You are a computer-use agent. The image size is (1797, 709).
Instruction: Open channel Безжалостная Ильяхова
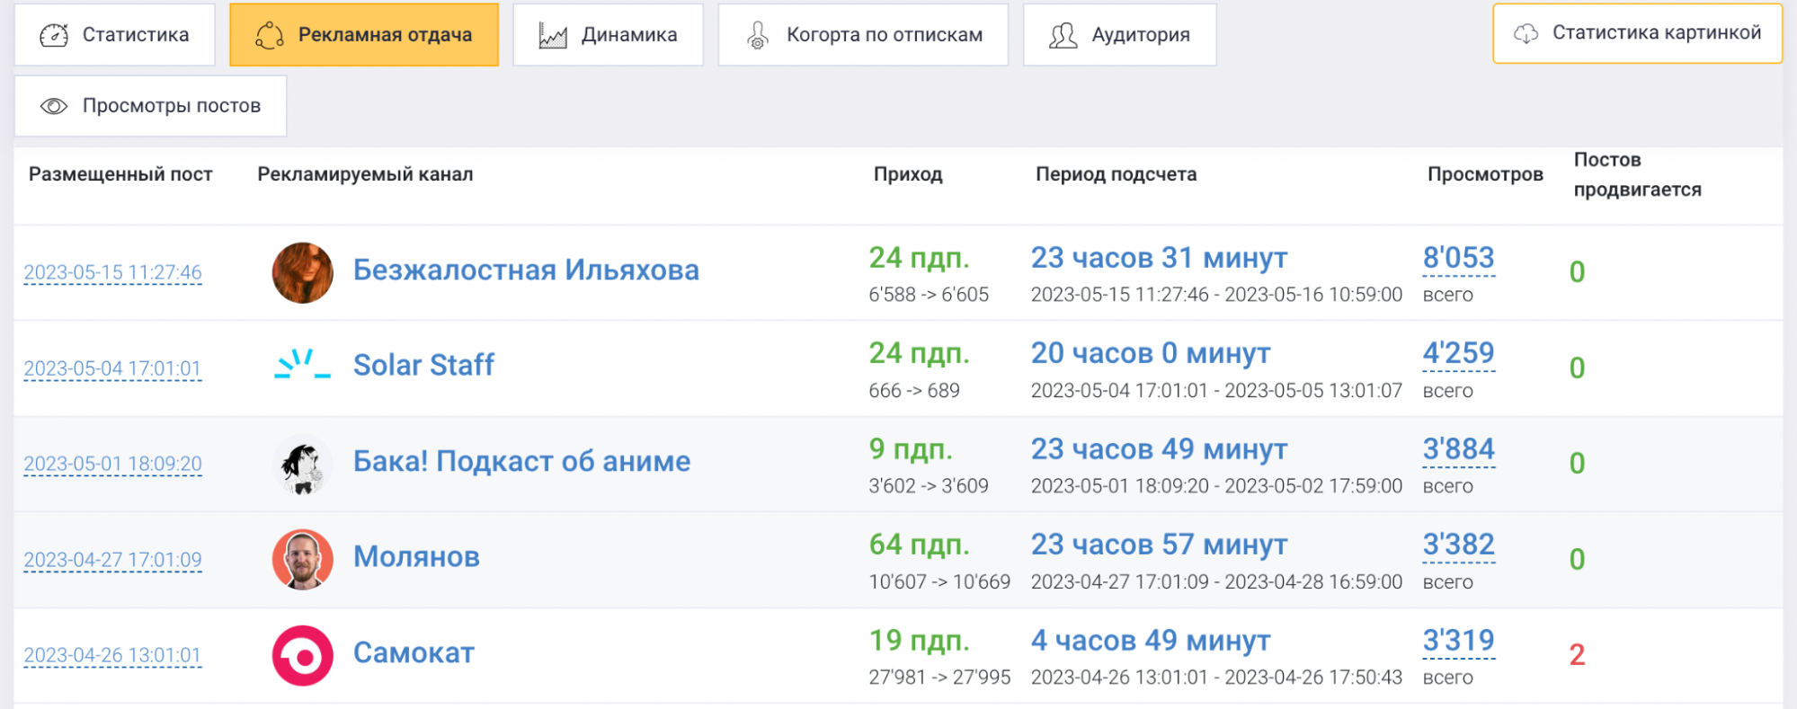click(x=526, y=270)
